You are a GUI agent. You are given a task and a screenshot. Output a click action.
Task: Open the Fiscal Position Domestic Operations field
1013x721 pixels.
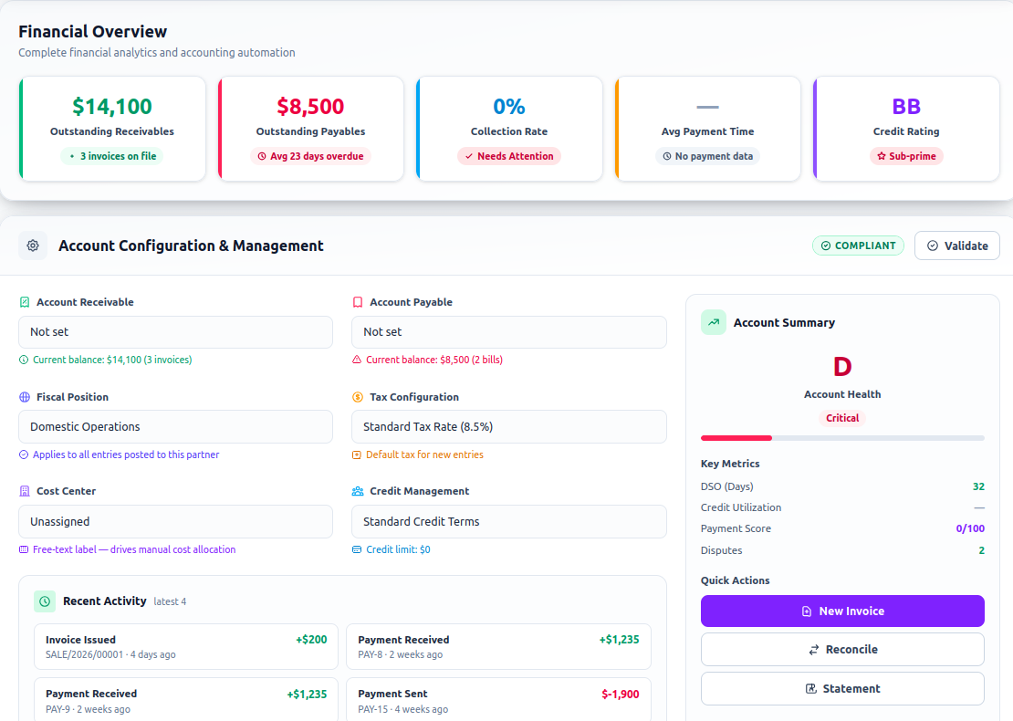click(176, 426)
